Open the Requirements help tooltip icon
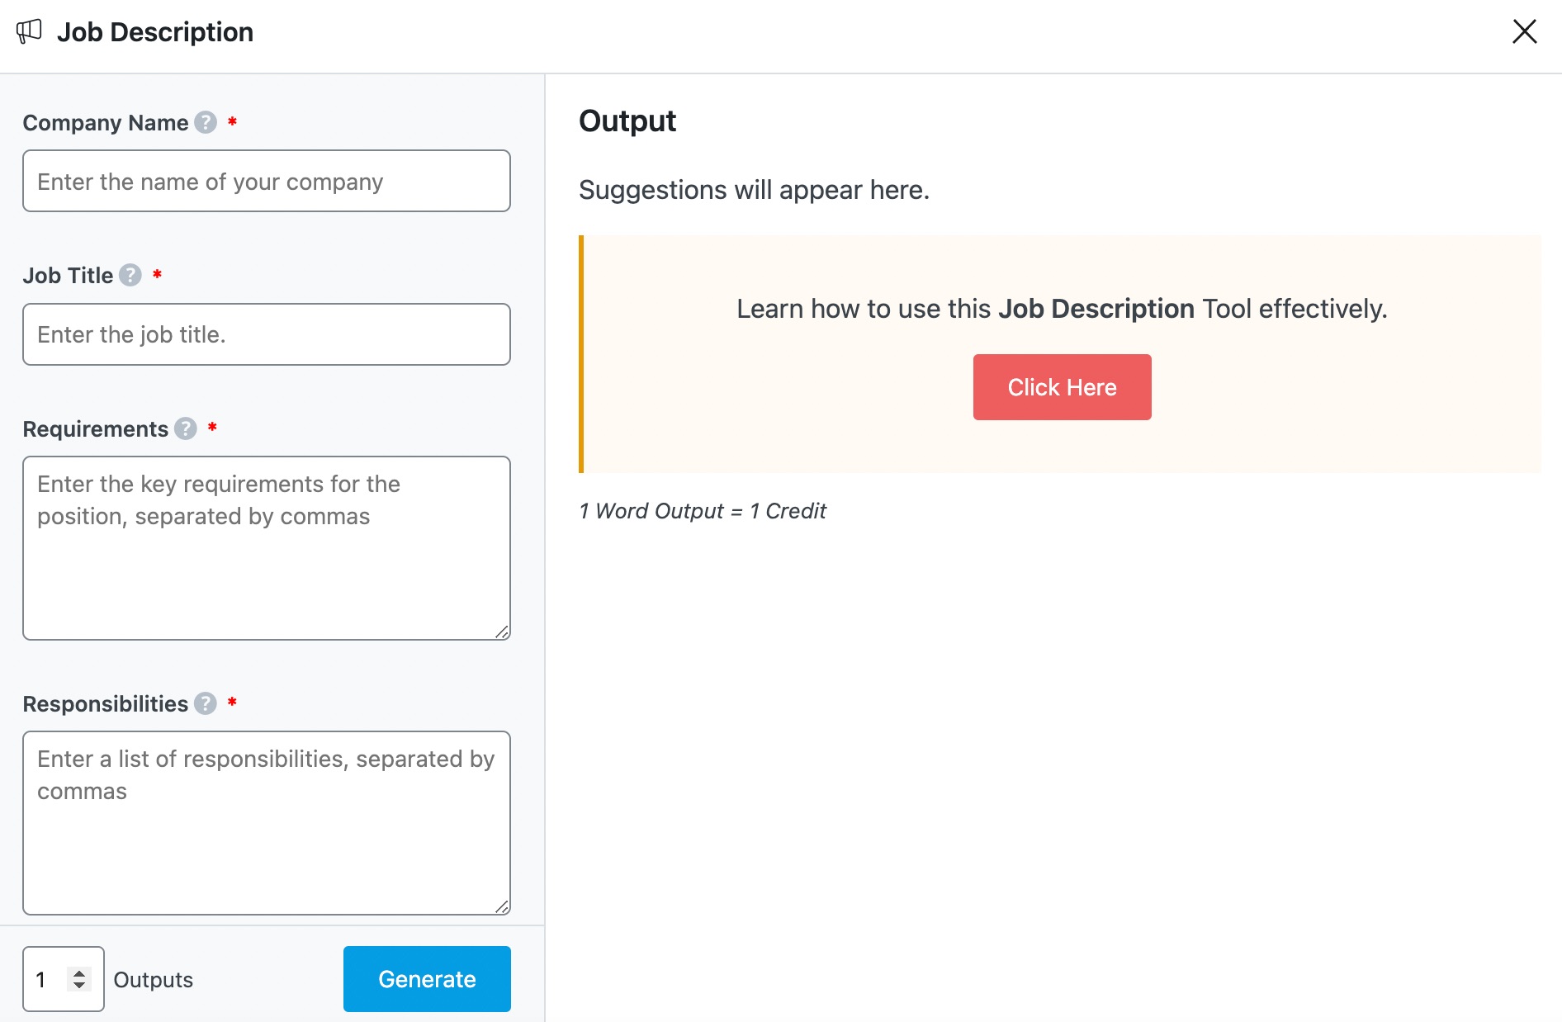1562x1022 pixels. coord(186,428)
